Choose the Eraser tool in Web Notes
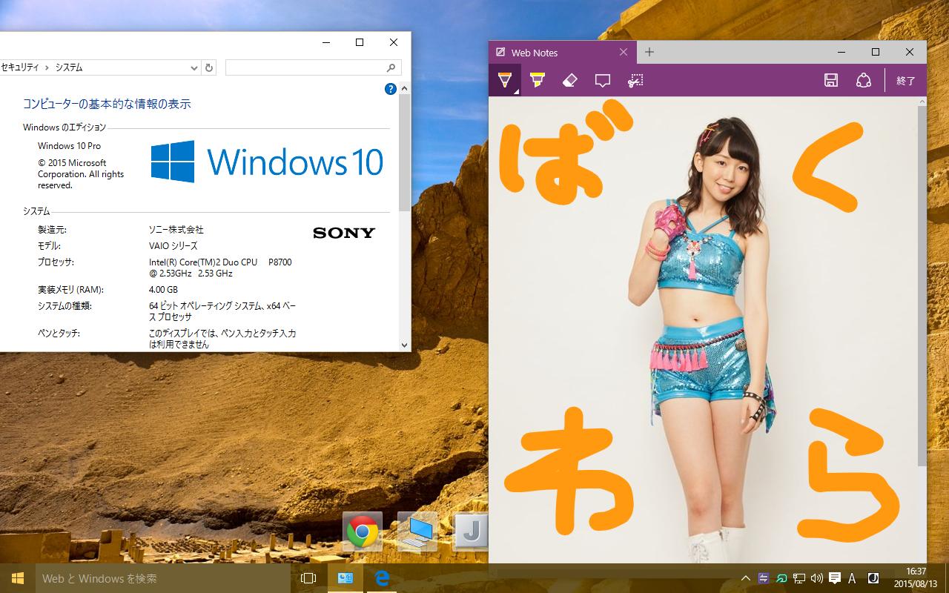 pyautogui.click(x=569, y=80)
